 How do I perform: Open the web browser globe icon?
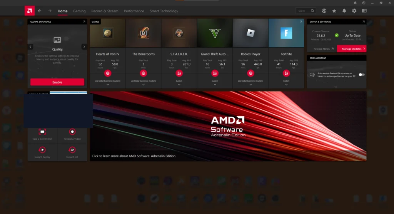click(324, 11)
